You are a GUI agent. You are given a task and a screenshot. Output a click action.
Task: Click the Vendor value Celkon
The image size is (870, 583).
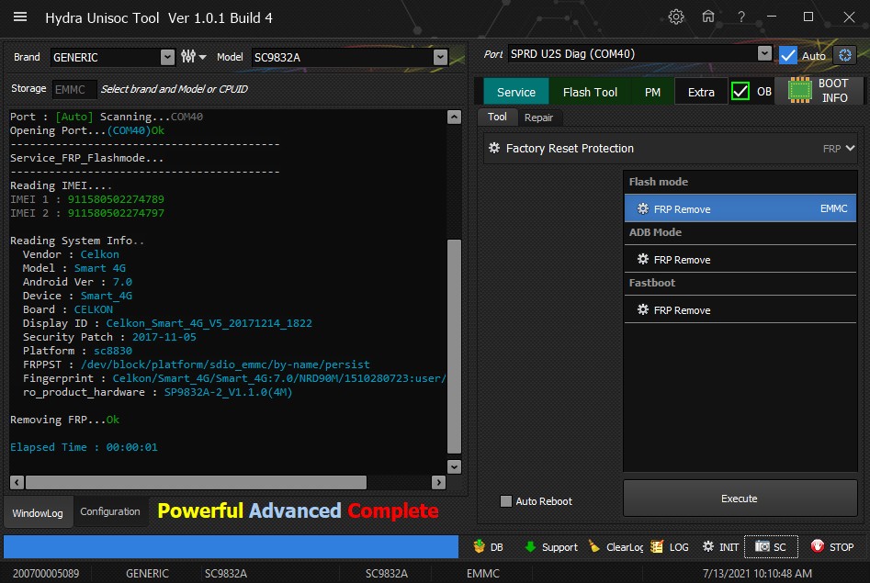[100, 254]
